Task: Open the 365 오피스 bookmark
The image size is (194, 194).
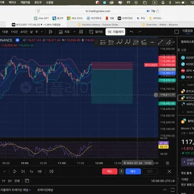Action: 75,18
